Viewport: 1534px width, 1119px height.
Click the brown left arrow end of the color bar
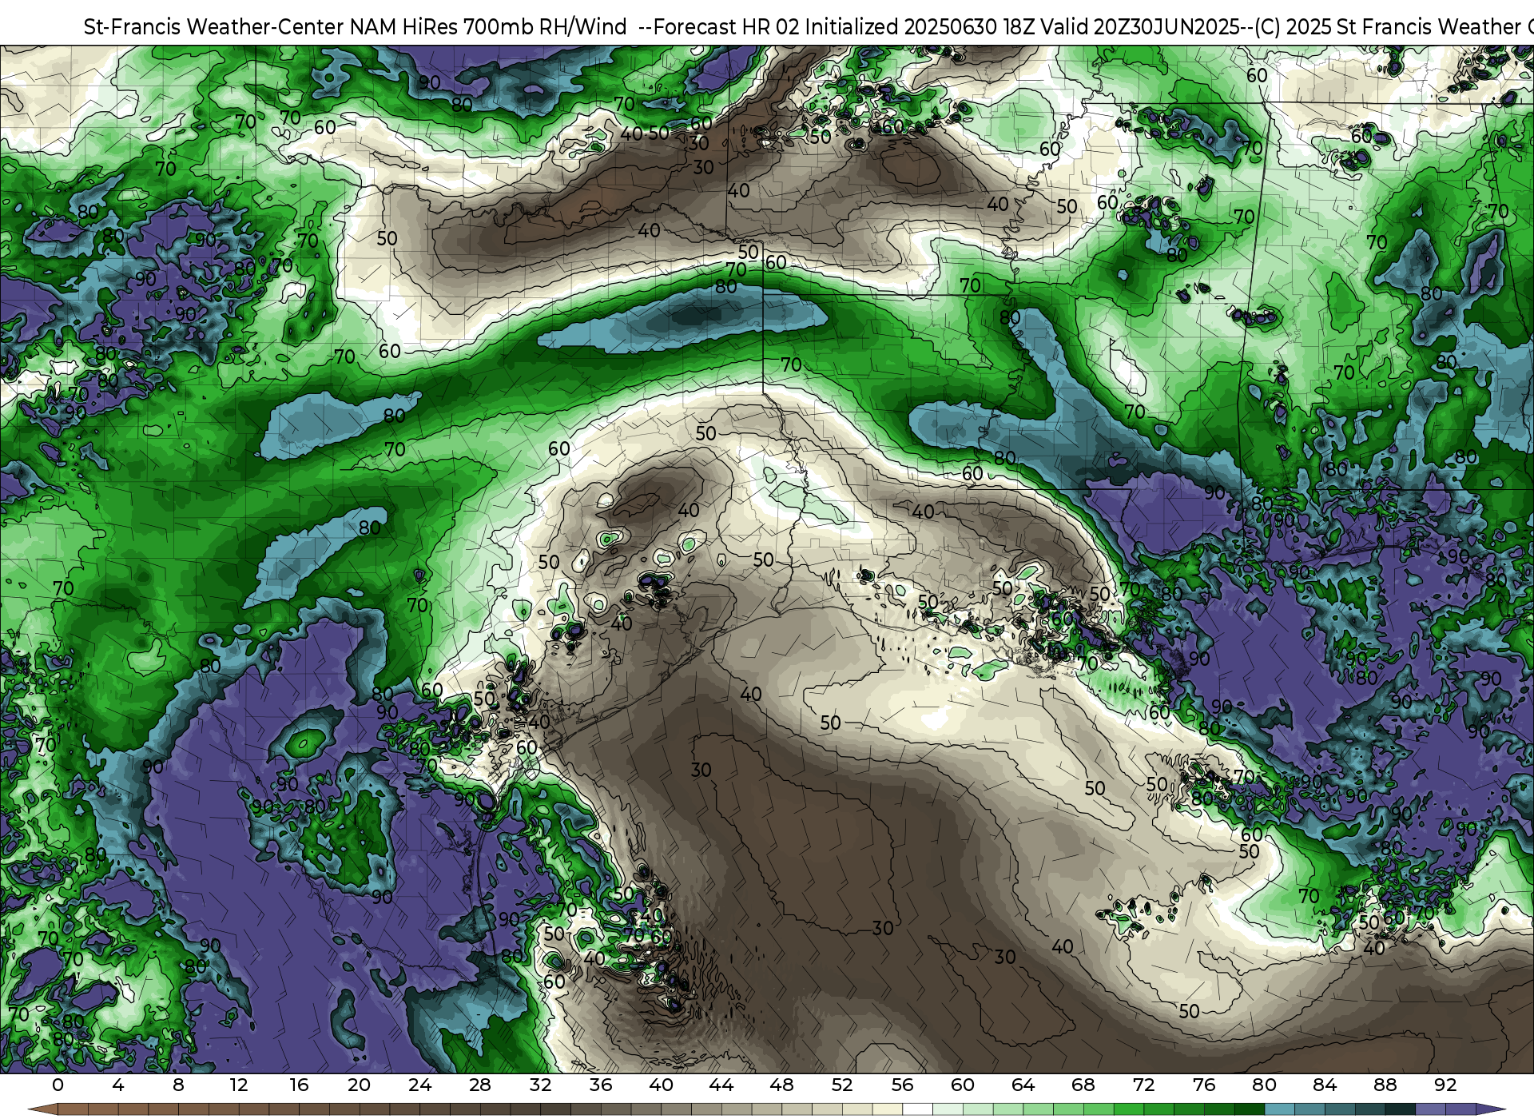pyautogui.click(x=43, y=1109)
